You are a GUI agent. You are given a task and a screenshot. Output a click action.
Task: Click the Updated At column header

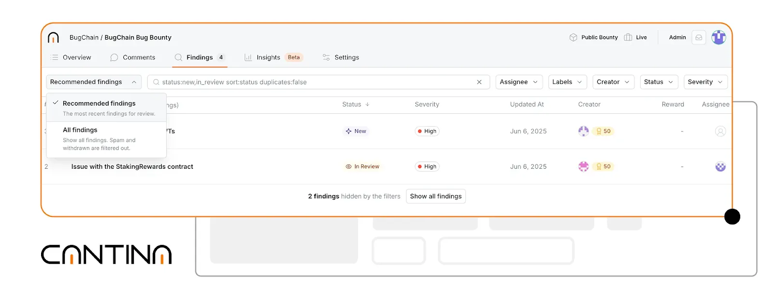[527, 104]
